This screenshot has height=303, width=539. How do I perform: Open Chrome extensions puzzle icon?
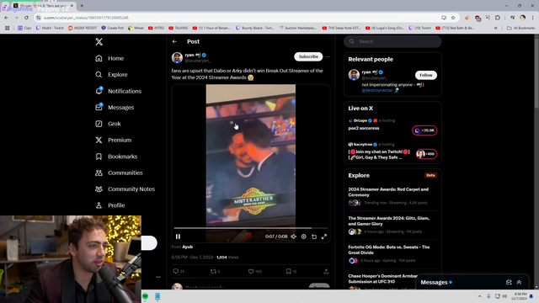point(498,18)
